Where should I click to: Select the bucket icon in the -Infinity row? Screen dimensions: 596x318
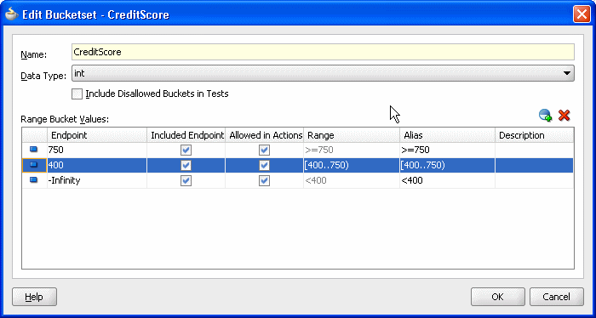(x=34, y=180)
